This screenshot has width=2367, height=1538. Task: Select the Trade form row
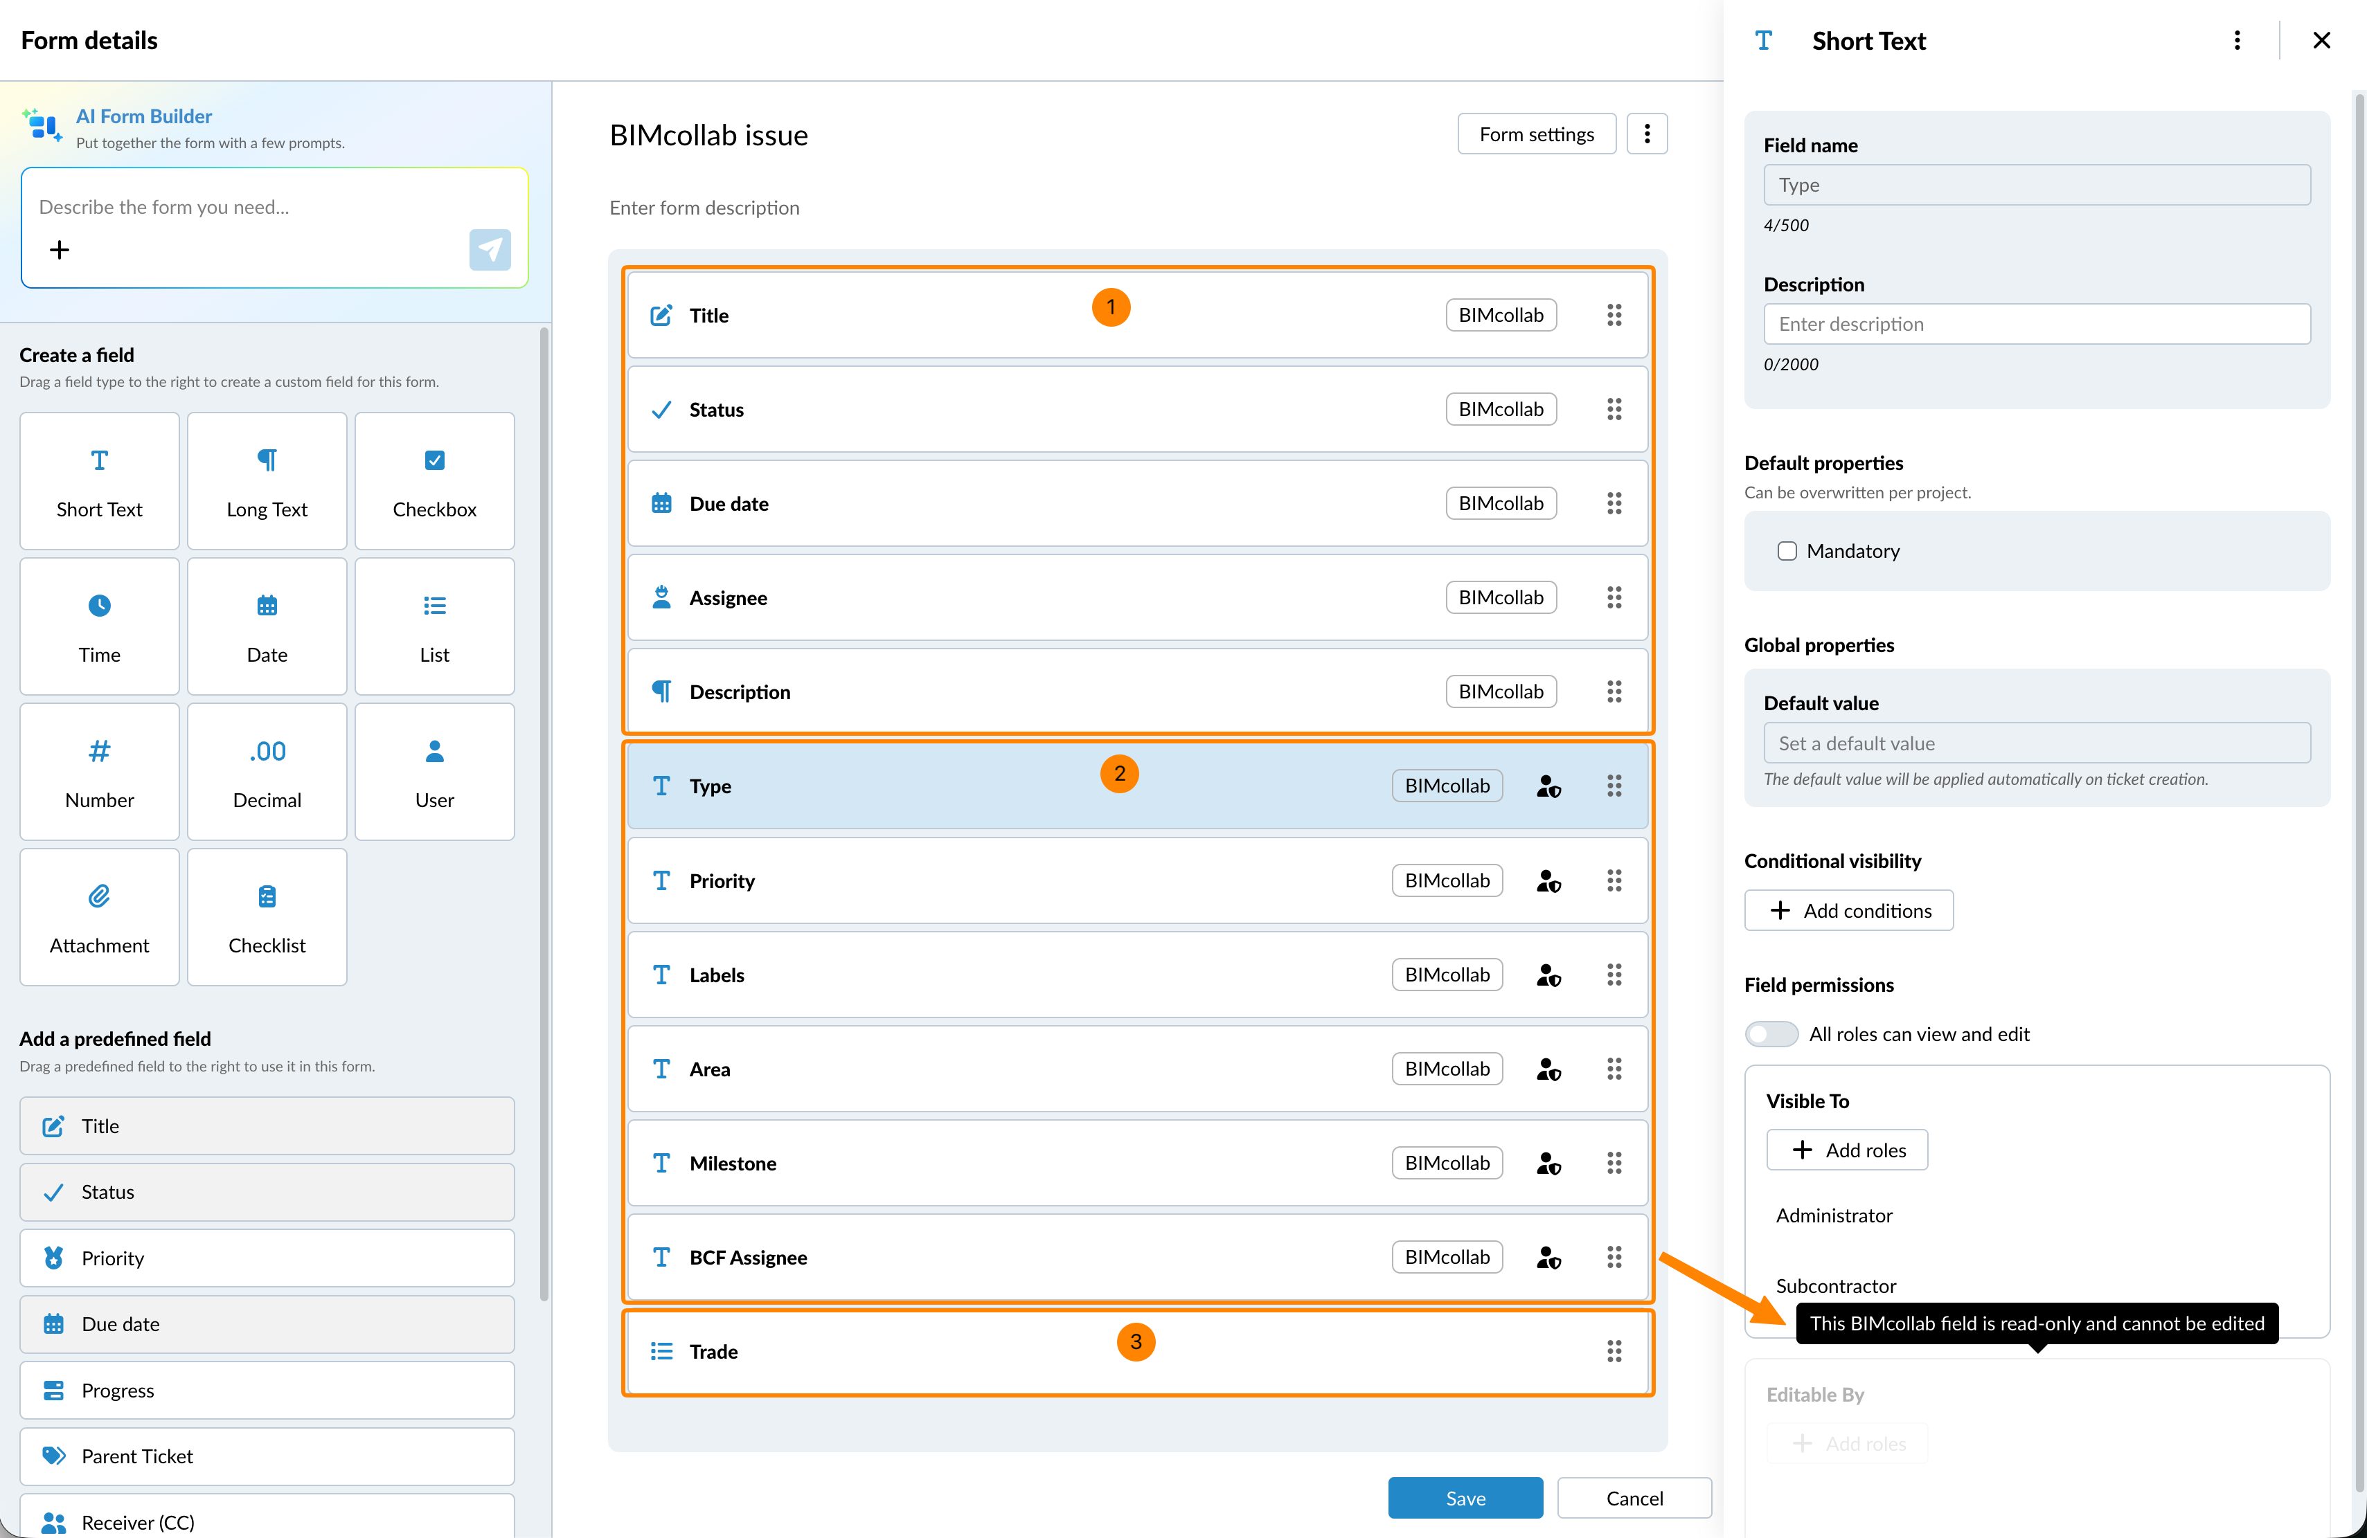coord(1138,1351)
